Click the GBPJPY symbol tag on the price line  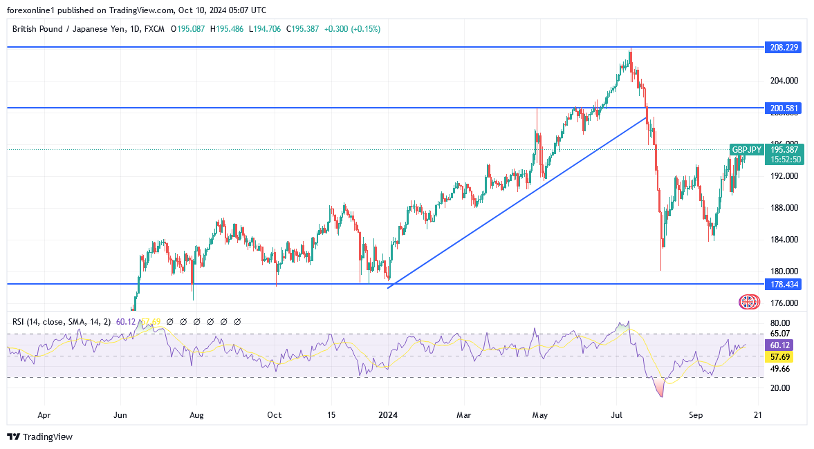tap(746, 149)
